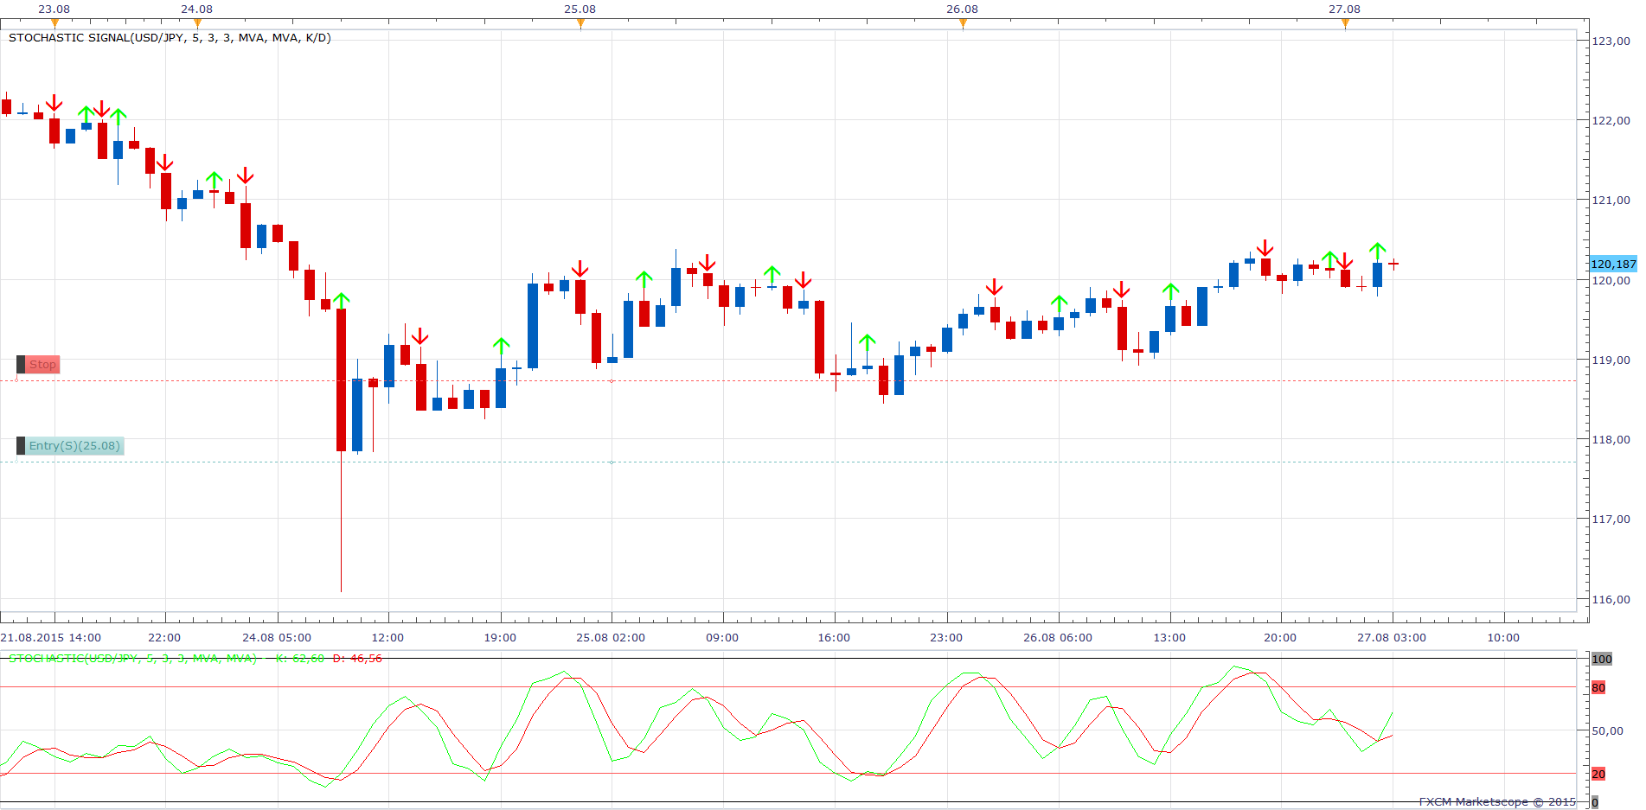Viewport: 1646px width, 810px height.
Task: Click the red 20 oversold level label
Action: [x=1598, y=774]
